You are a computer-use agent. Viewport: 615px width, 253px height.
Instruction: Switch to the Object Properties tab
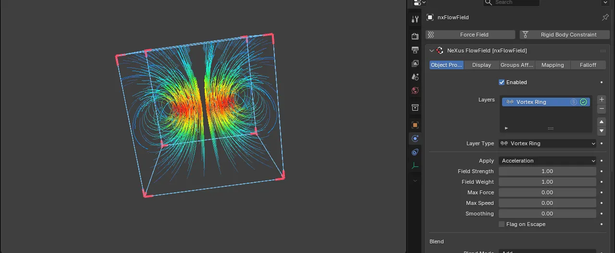pos(446,65)
